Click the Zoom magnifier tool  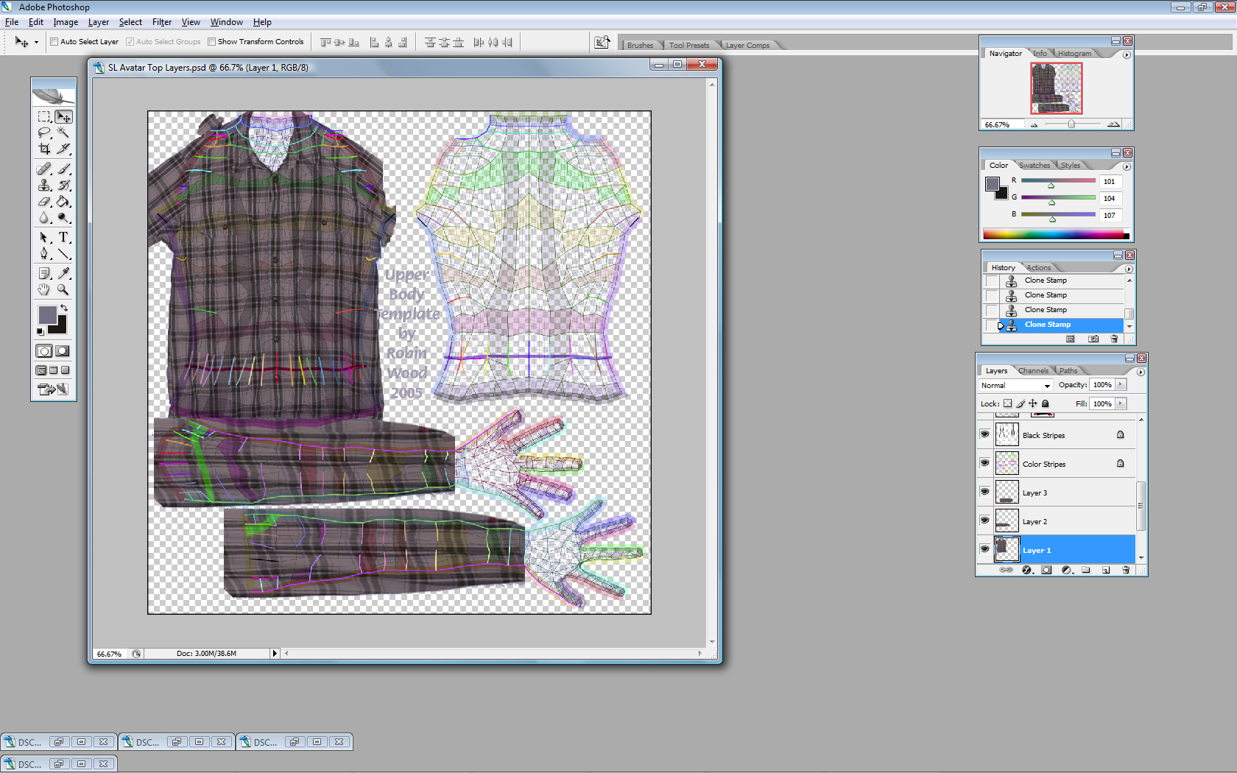coord(64,290)
